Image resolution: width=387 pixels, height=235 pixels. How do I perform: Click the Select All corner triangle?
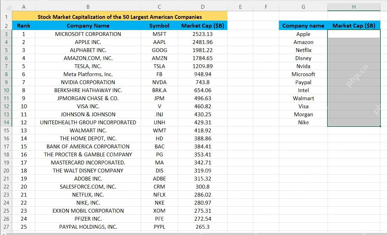tap(8, 7)
